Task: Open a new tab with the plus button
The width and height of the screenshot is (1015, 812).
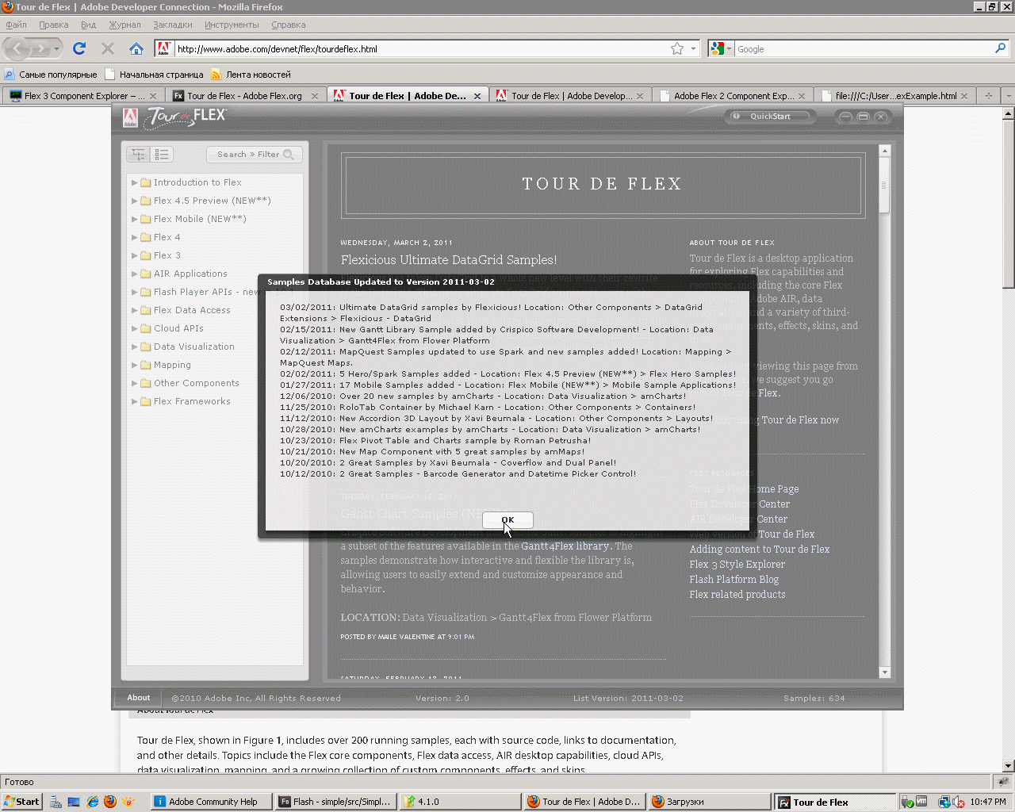Action: 988,95
